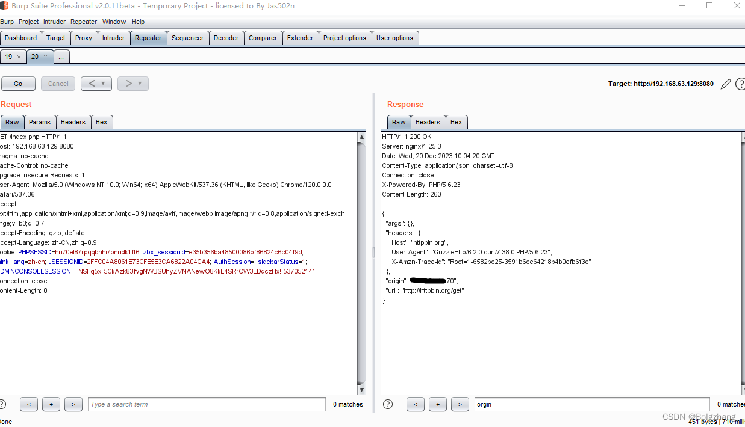This screenshot has width=745, height=427.
Task: Open response search help icon
Action: (x=388, y=404)
